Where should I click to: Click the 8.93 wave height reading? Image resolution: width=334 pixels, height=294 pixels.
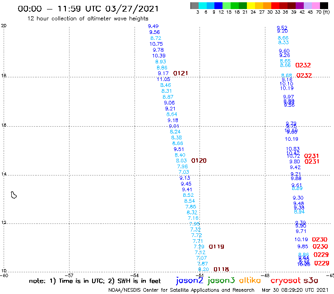(160, 62)
